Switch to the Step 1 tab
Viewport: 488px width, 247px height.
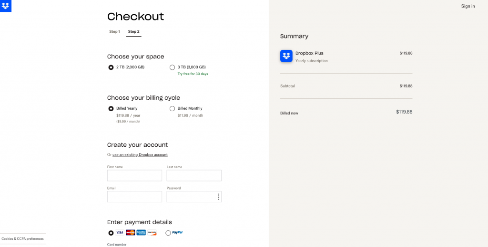coord(114,32)
